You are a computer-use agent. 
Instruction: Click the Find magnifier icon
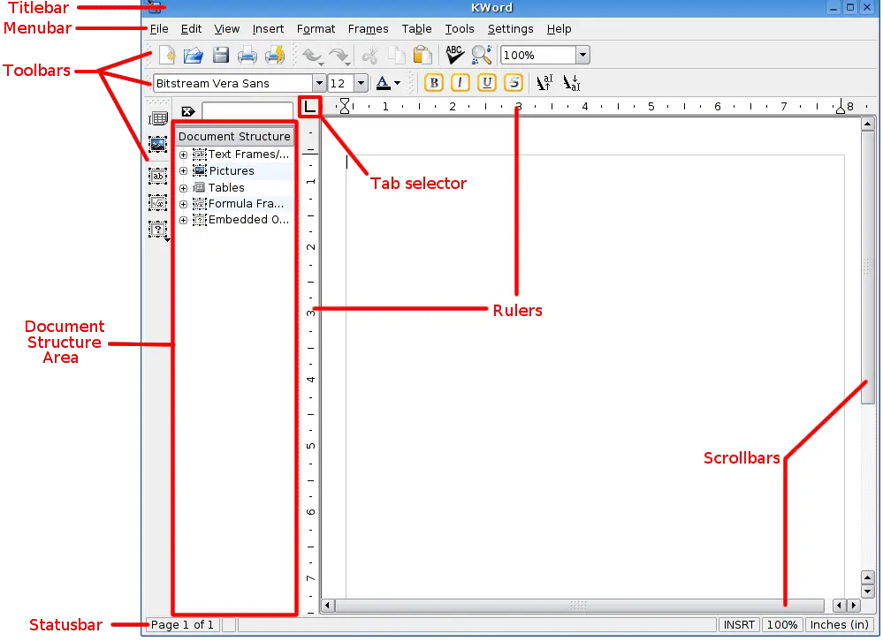point(482,56)
